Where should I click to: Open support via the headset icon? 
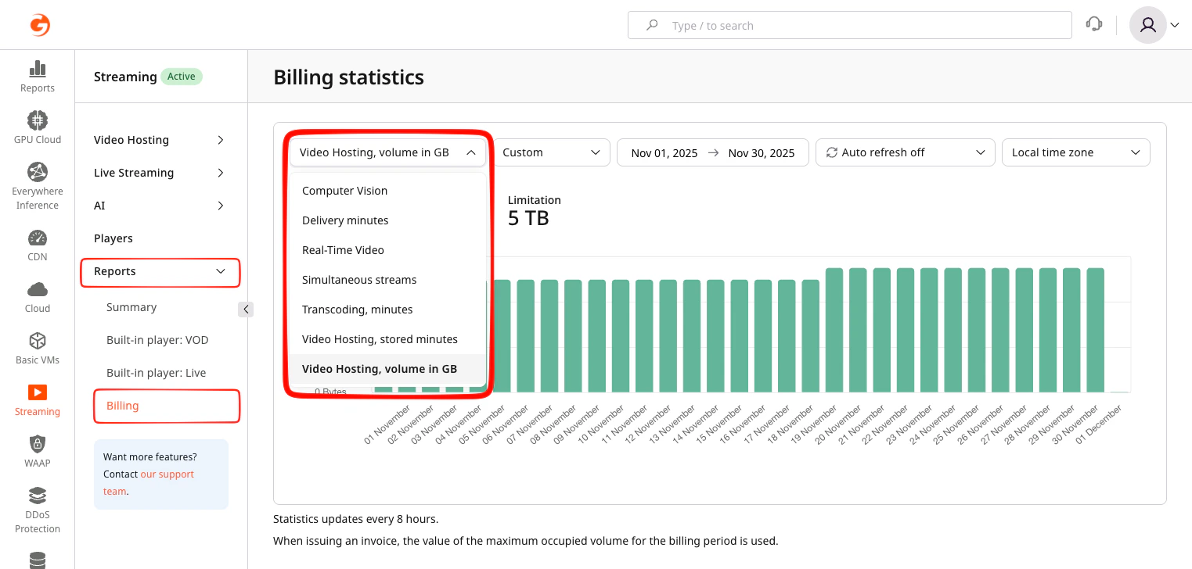[1093, 24]
